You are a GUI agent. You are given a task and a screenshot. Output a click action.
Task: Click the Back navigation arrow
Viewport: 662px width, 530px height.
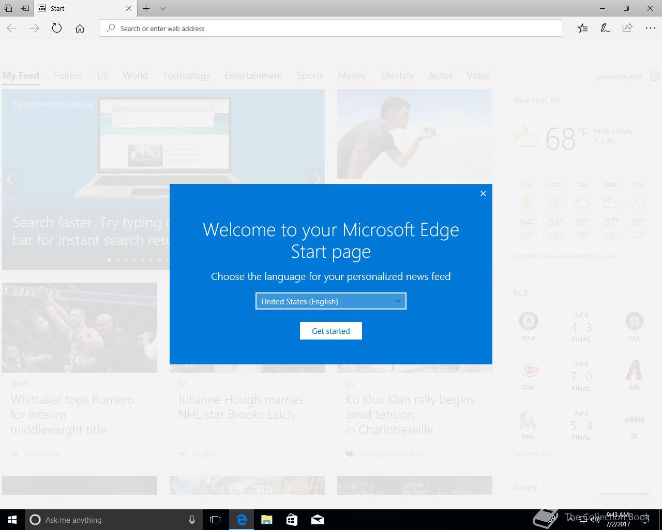tap(12, 28)
